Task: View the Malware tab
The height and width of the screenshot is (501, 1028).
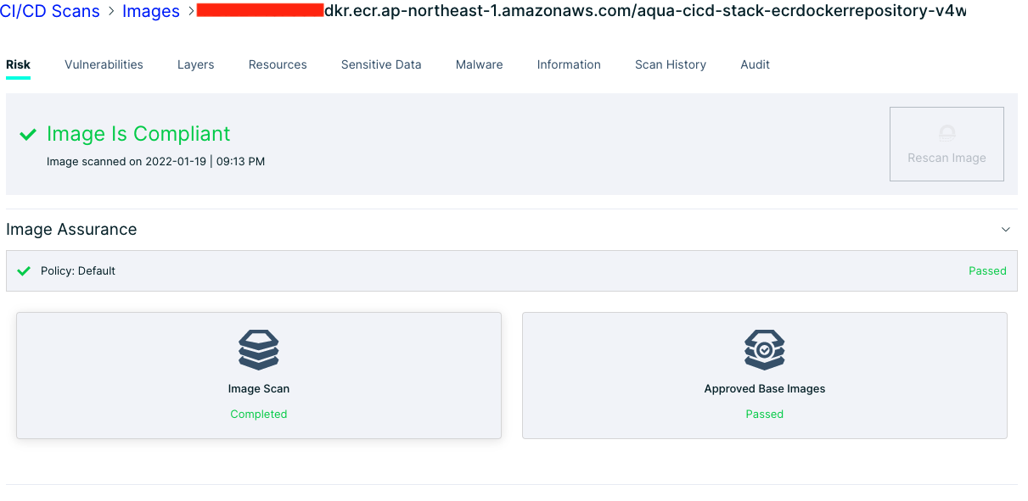Action: click(x=479, y=64)
